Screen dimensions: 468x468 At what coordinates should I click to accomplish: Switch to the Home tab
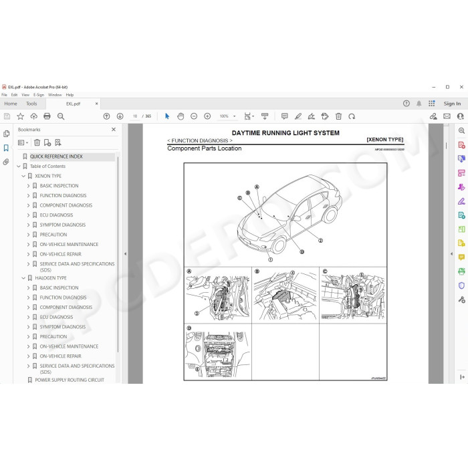tap(11, 104)
